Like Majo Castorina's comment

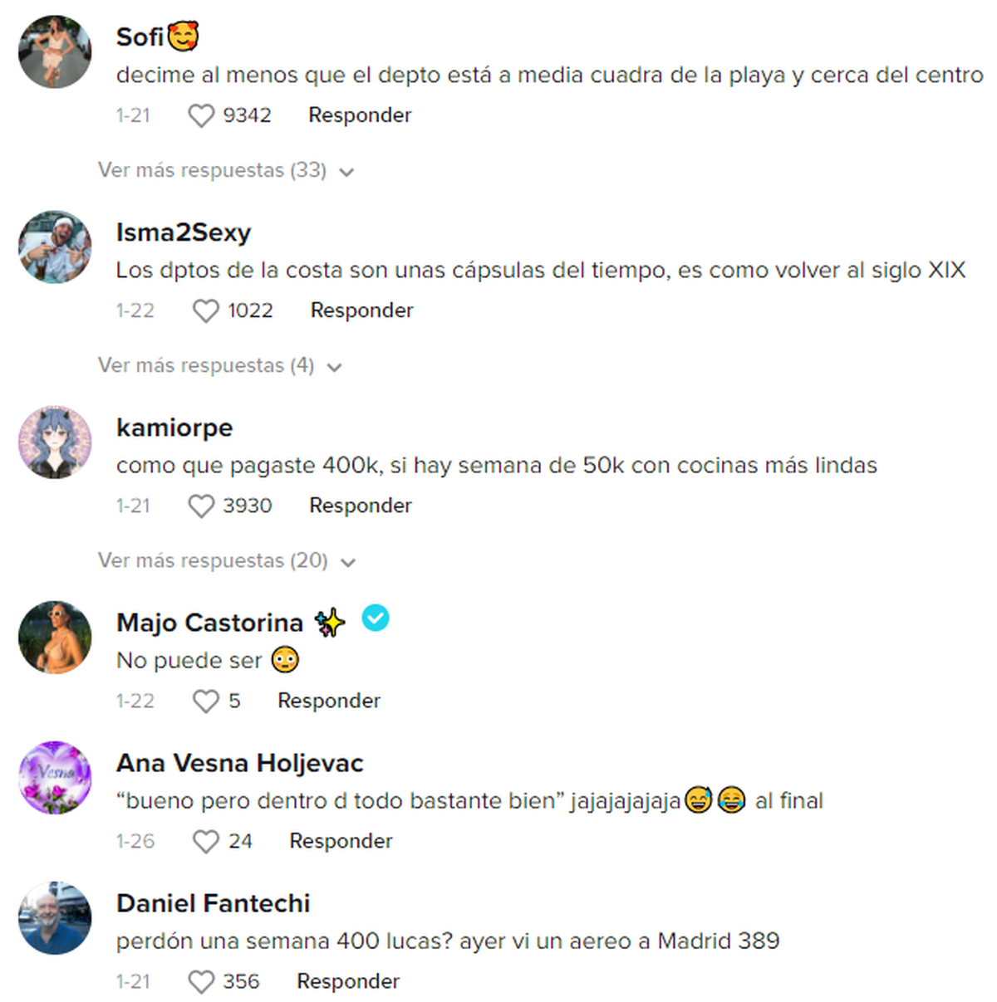(205, 701)
